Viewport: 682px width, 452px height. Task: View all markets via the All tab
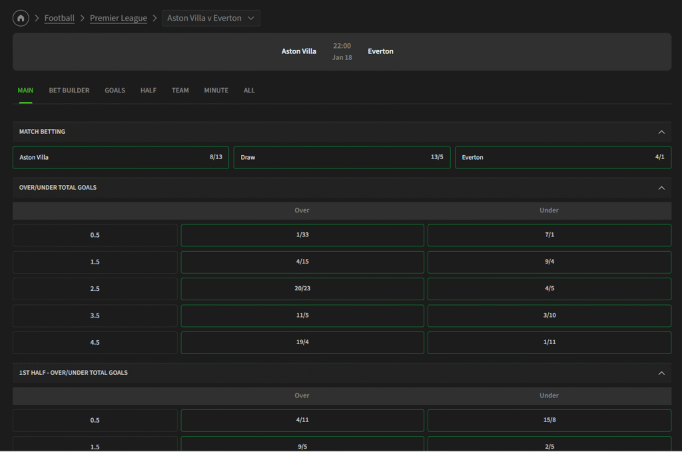point(249,90)
